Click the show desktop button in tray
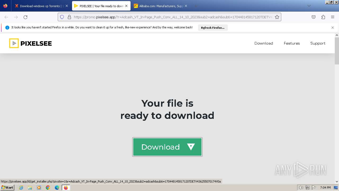339x191 pixels. [336, 188]
